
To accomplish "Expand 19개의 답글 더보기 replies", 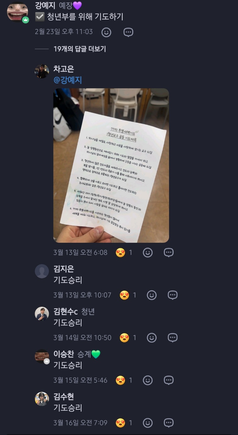I will 80,49.
